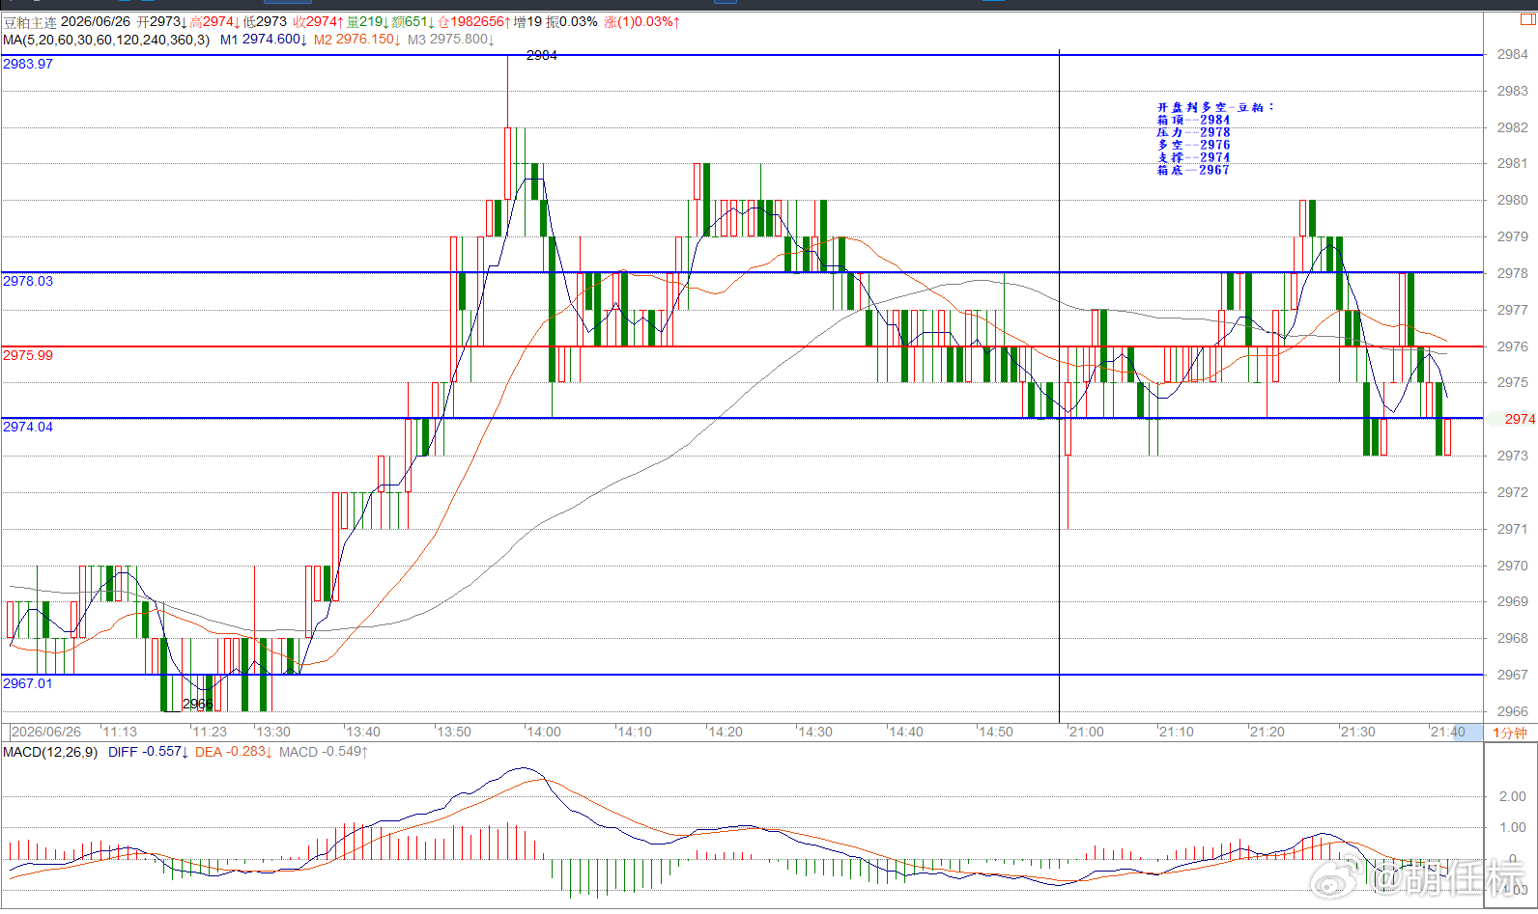Click the 11:13 time axis label
Image resolution: width=1538 pixels, height=914 pixels.
click(121, 732)
